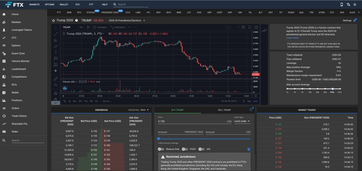Open the Compare symbol dialog
This screenshot has width=362, height=171.
[100, 27]
